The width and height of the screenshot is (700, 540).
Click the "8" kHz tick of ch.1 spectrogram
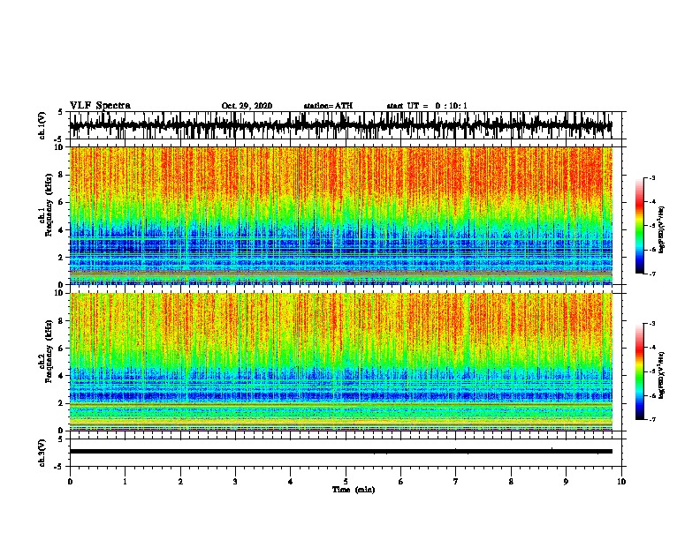click(61, 175)
